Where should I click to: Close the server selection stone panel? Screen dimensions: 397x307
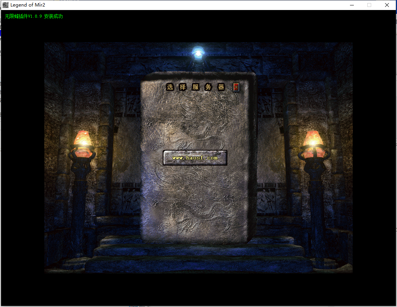click(236, 87)
